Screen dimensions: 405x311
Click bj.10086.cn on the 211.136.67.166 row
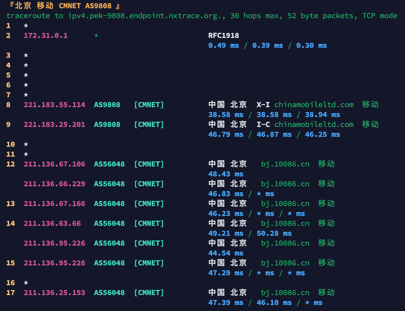(x=285, y=204)
